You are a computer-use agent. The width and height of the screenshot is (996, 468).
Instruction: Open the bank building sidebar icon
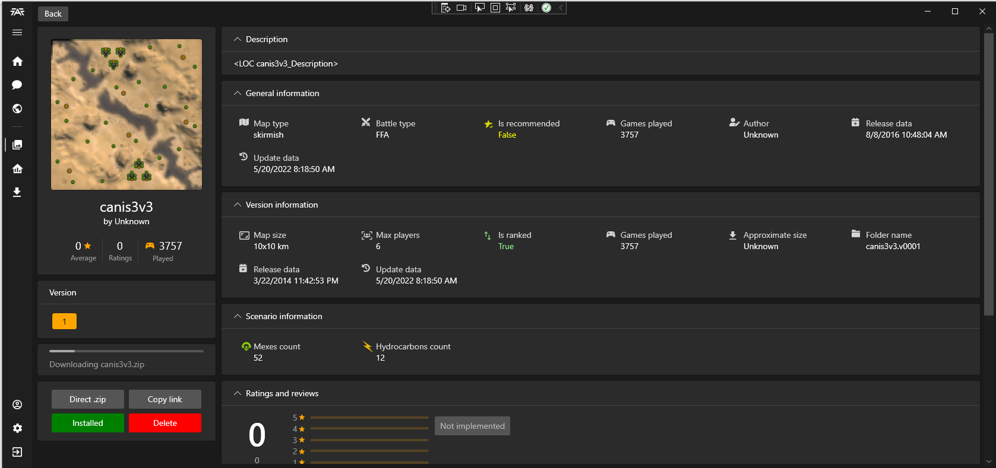[x=17, y=168]
